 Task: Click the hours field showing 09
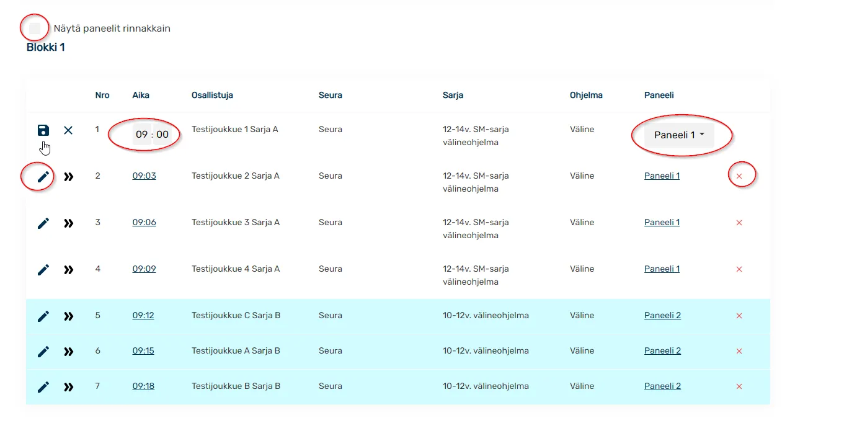click(142, 135)
